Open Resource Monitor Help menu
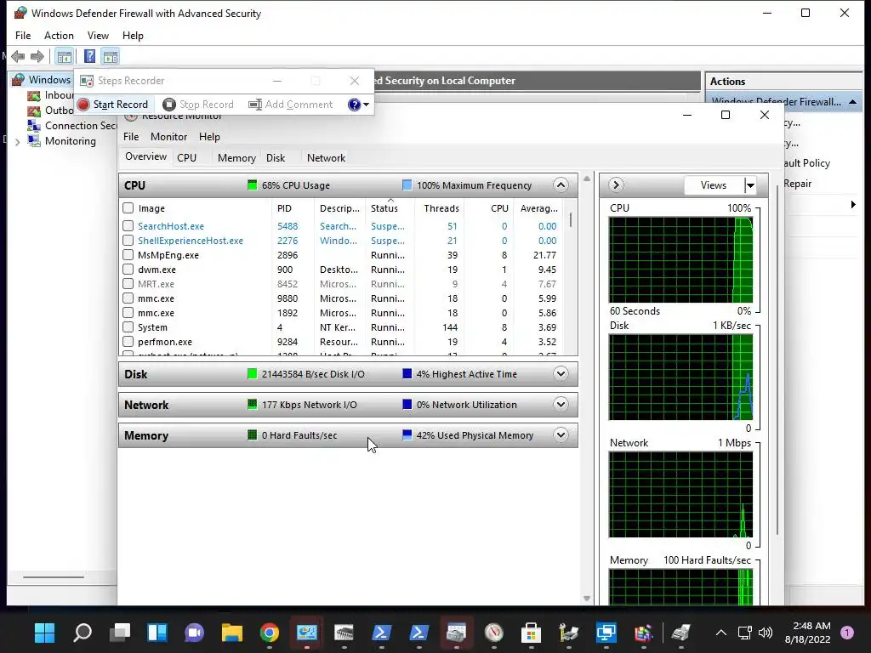The width and height of the screenshot is (871, 653). [209, 137]
